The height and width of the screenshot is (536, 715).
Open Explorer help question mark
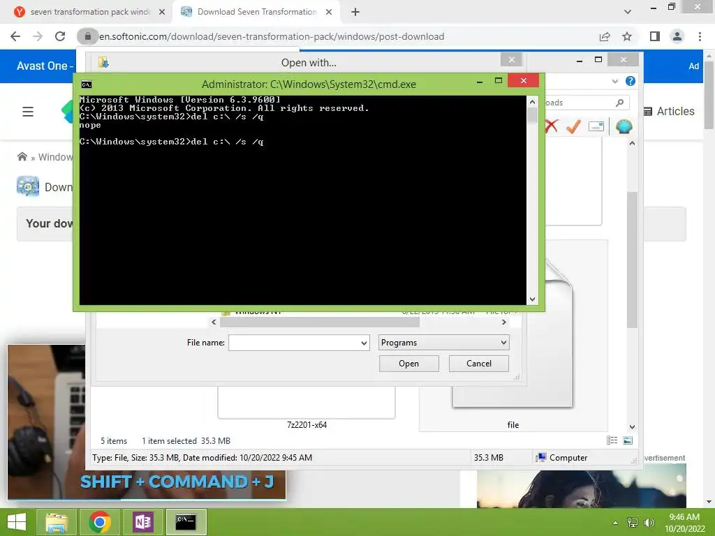point(631,81)
